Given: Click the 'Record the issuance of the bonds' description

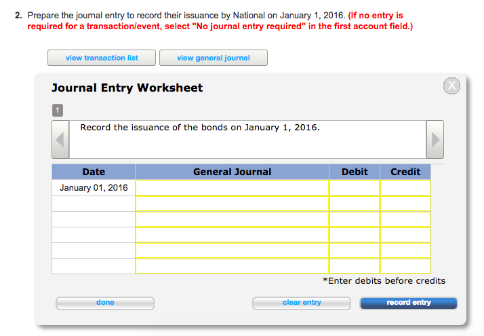Looking at the screenshot, I should 200,128.
